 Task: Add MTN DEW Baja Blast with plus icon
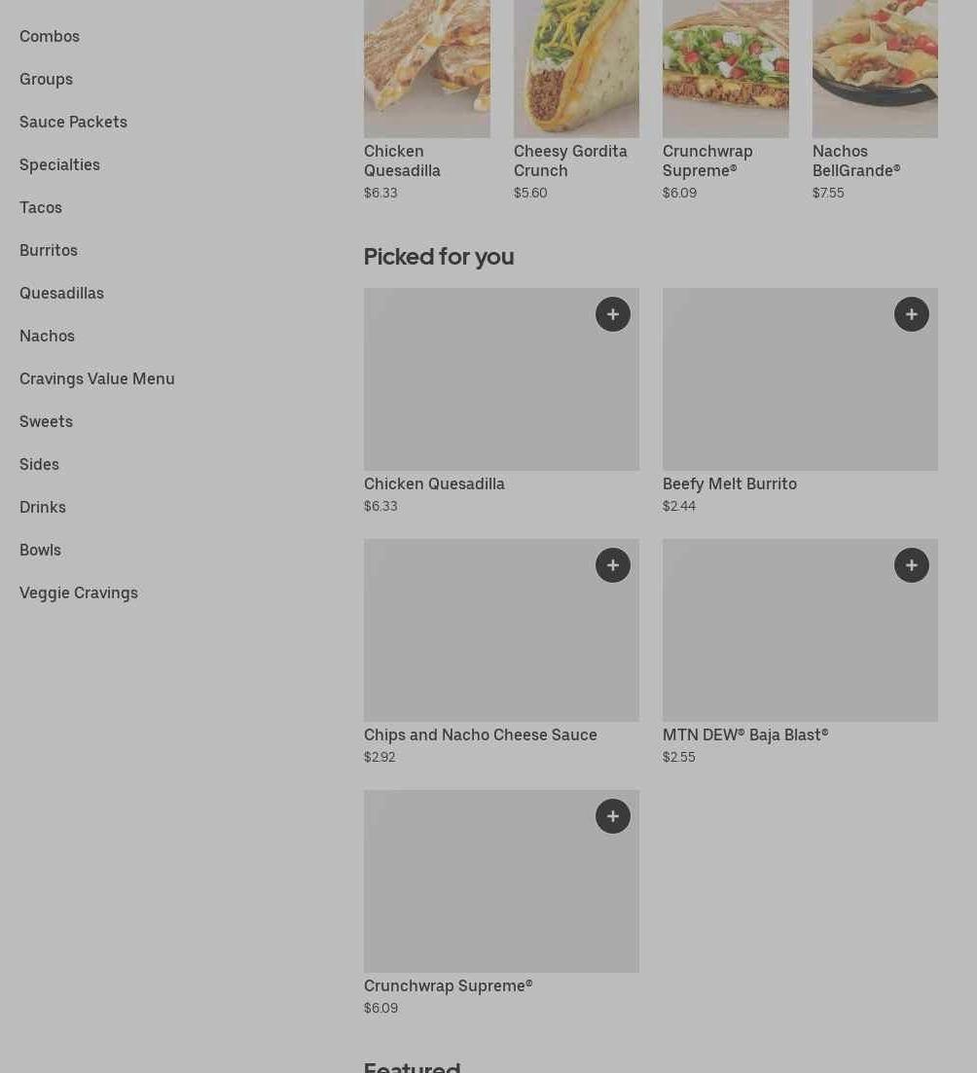click(912, 565)
